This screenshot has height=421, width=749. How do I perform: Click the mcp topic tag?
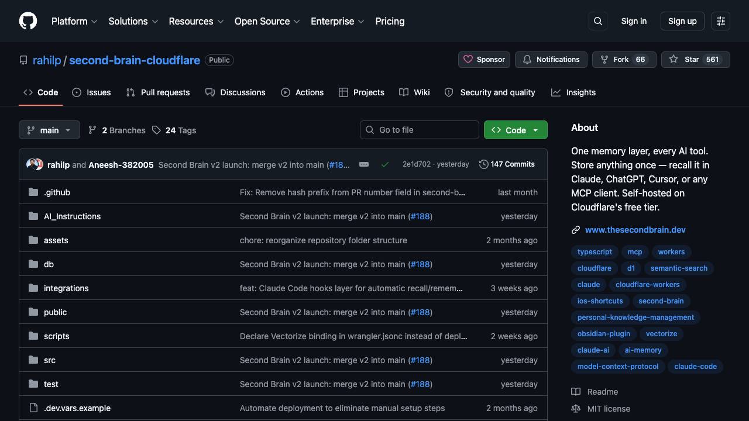[x=635, y=252]
